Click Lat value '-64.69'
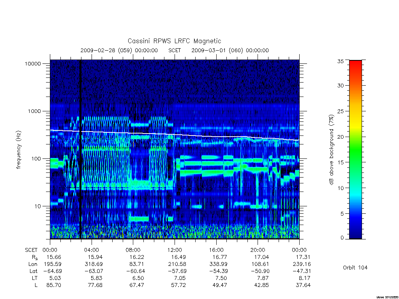The image size is (399, 299). click(53, 271)
